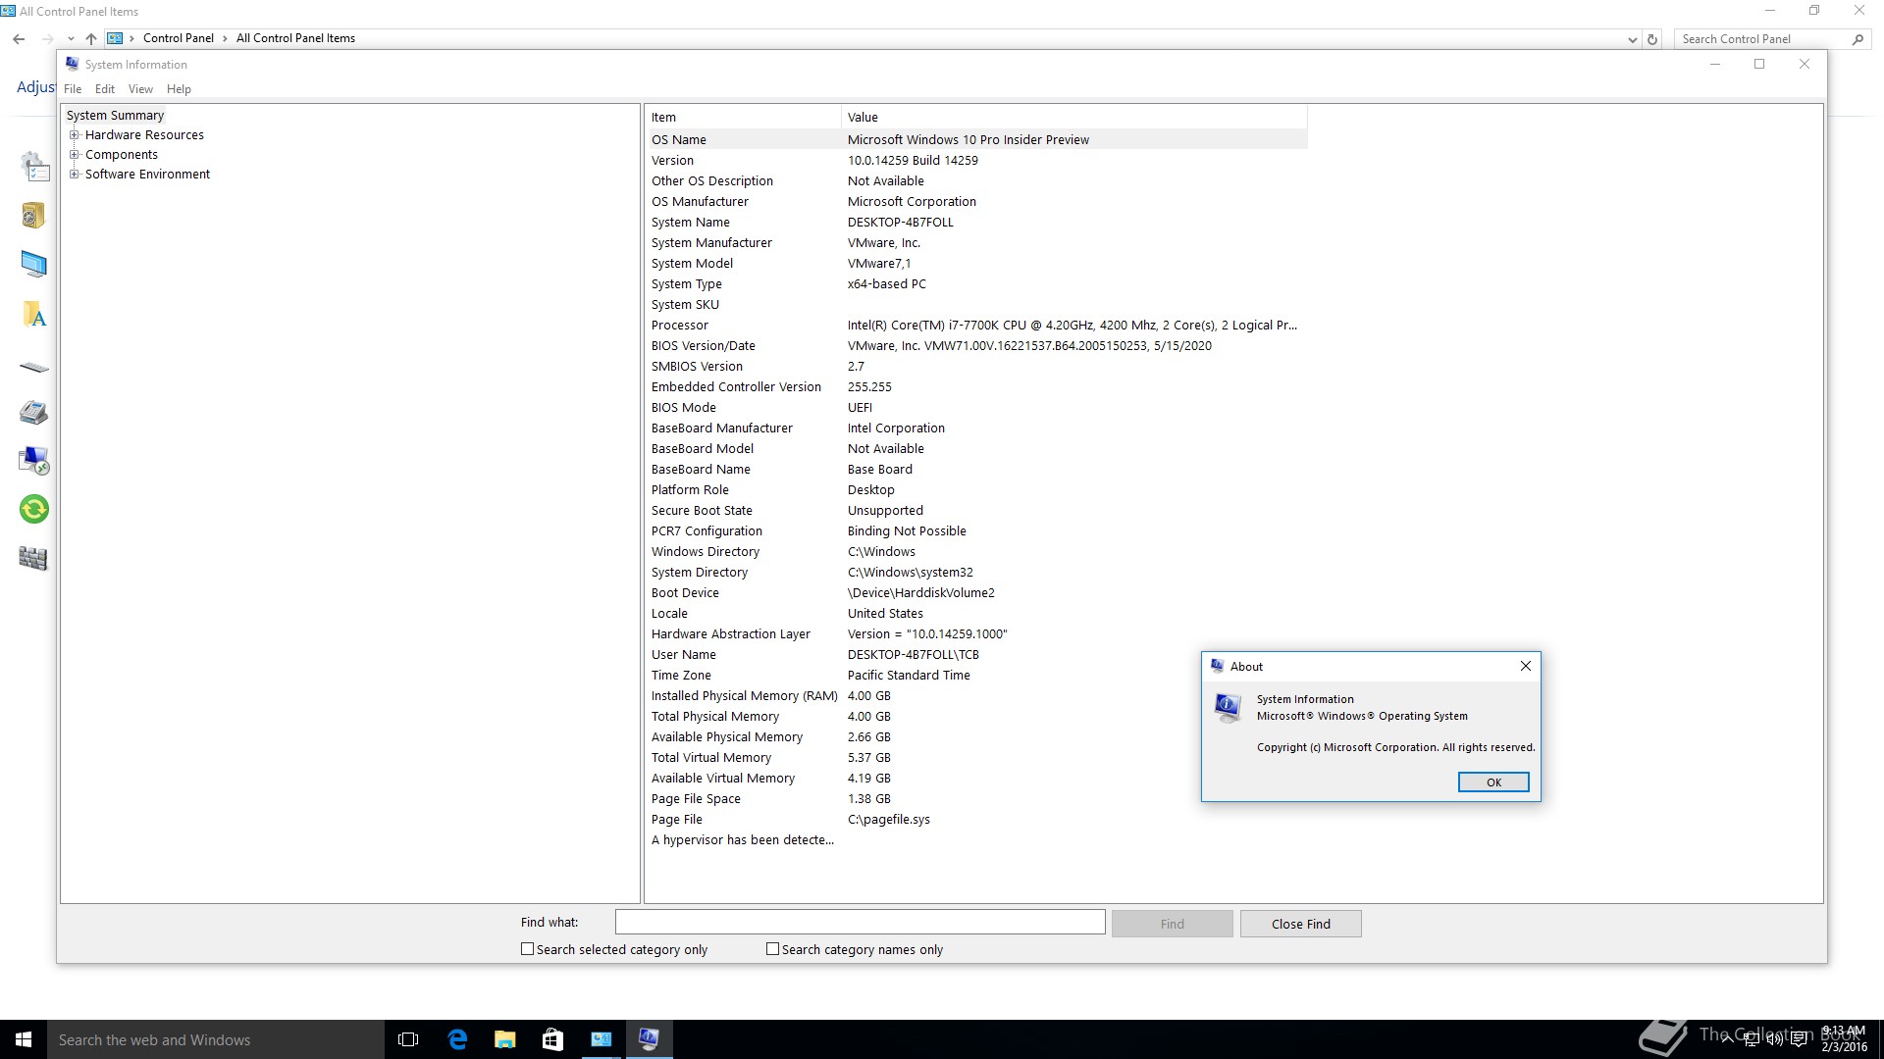Open the Help menu
1884x1059 pixels.
[x=179, y=89]
